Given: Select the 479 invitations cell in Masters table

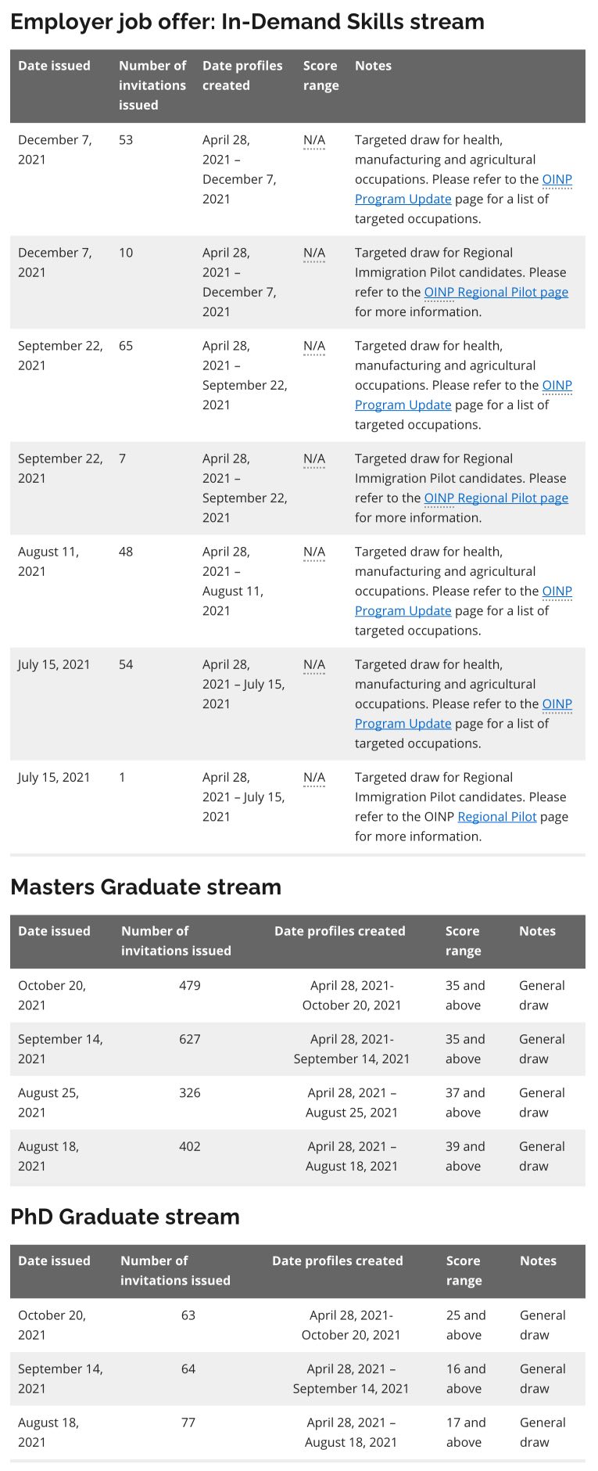Looking at the screenshot, I should 189,985.
